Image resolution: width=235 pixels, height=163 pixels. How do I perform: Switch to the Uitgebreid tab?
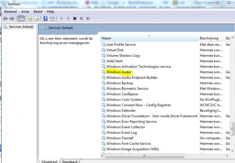49,161
